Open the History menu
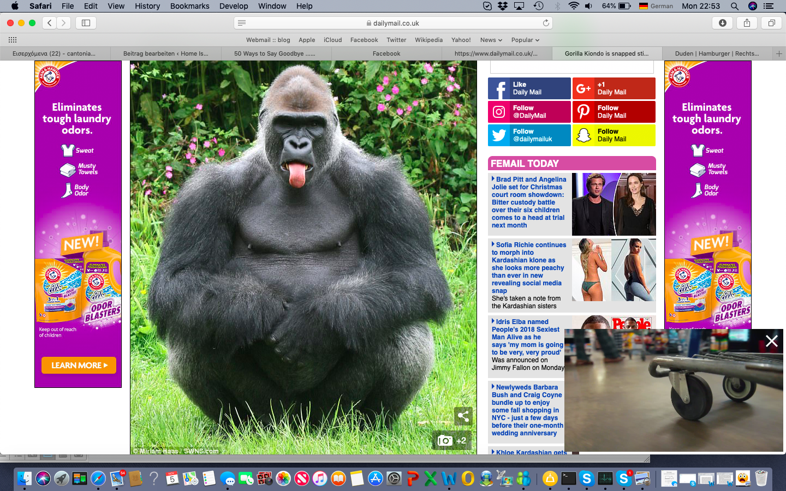 coord(147,6)
